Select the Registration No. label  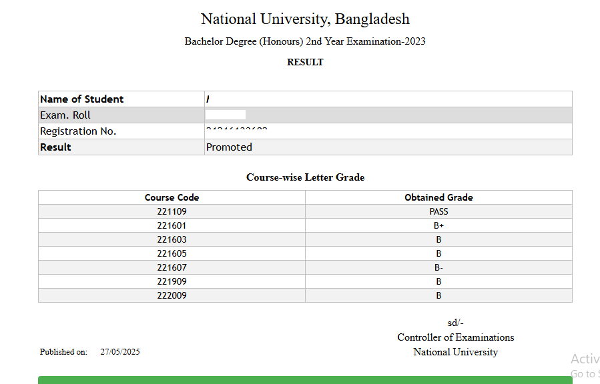tap(78, 131)
